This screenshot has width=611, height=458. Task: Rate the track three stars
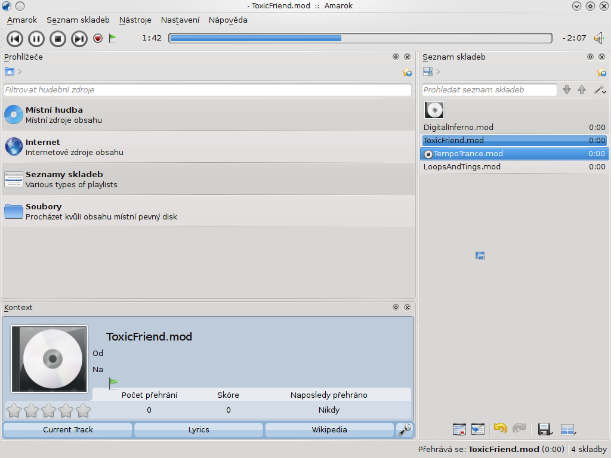click(49, 410)
